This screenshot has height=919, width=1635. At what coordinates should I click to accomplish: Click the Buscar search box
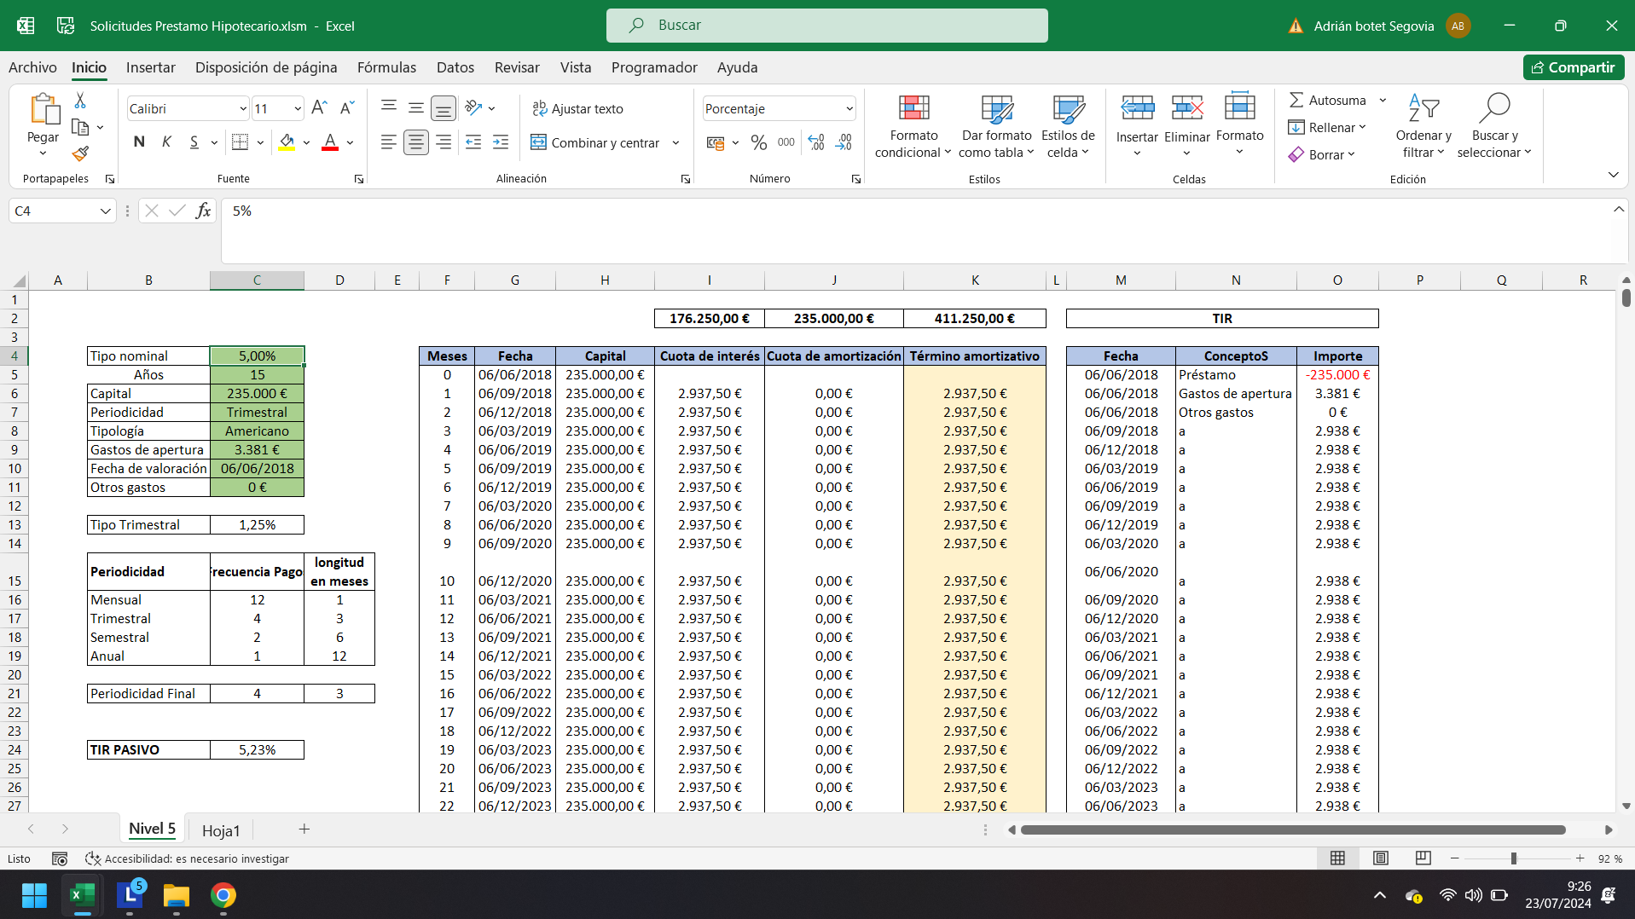[826, 26]
